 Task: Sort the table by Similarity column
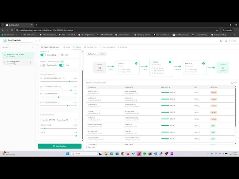pos(165,87)
